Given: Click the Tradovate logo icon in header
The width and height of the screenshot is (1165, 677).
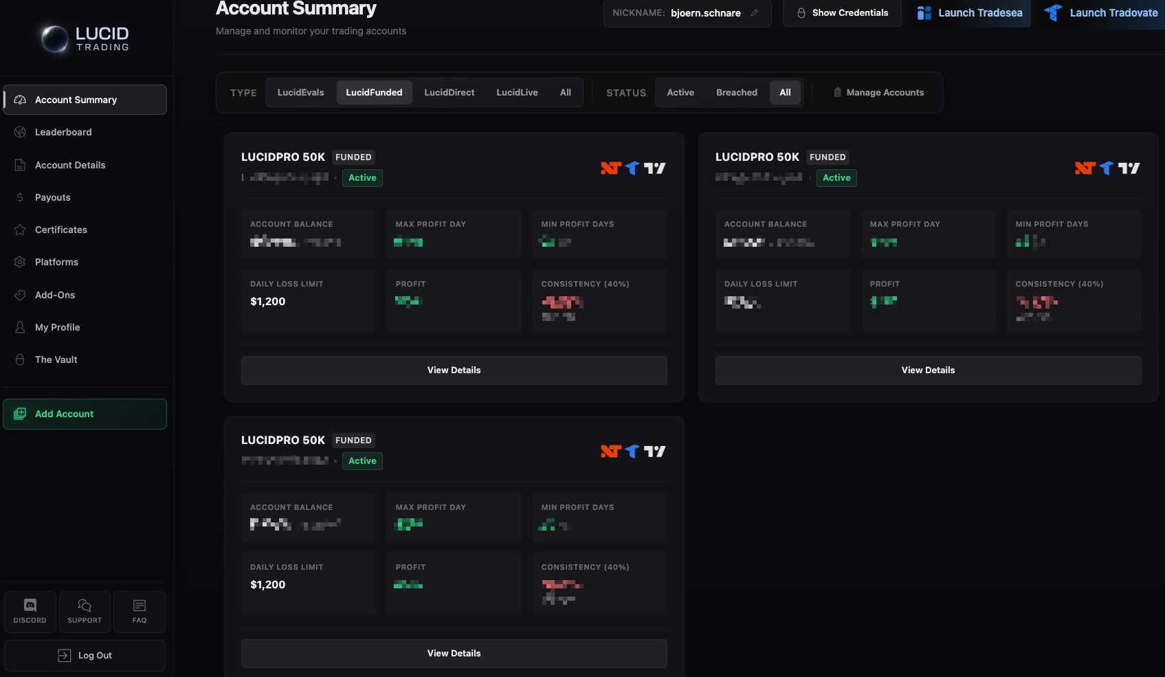Looking at the screenshot, I should point(1053,12).
